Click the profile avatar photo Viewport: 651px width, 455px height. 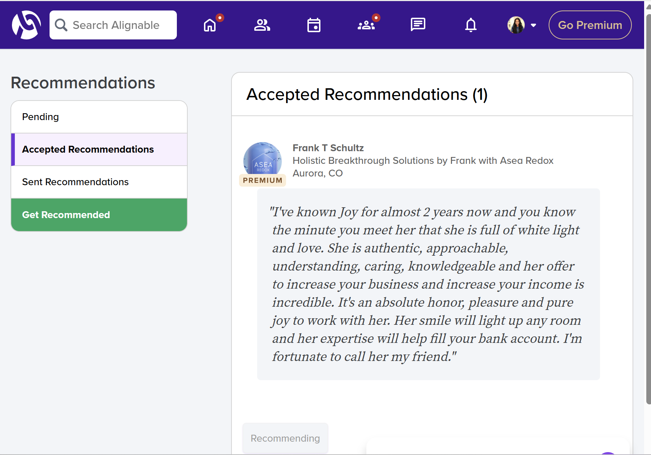pos(516,25)
